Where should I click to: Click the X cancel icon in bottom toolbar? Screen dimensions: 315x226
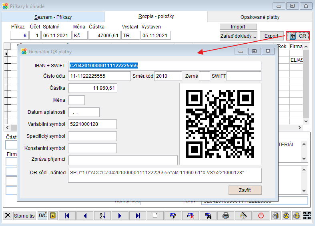8,216
